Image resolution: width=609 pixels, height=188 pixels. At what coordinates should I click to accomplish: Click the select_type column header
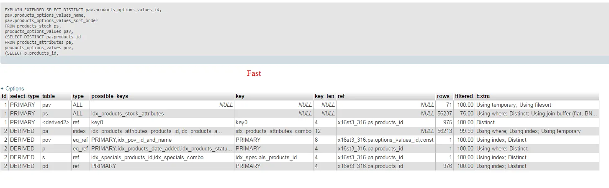(24, 96)
